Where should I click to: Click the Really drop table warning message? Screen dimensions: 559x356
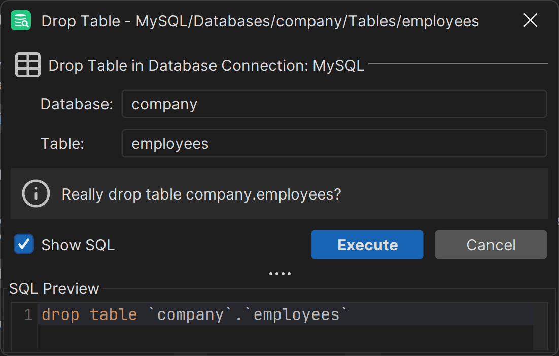tap(202, 193)
